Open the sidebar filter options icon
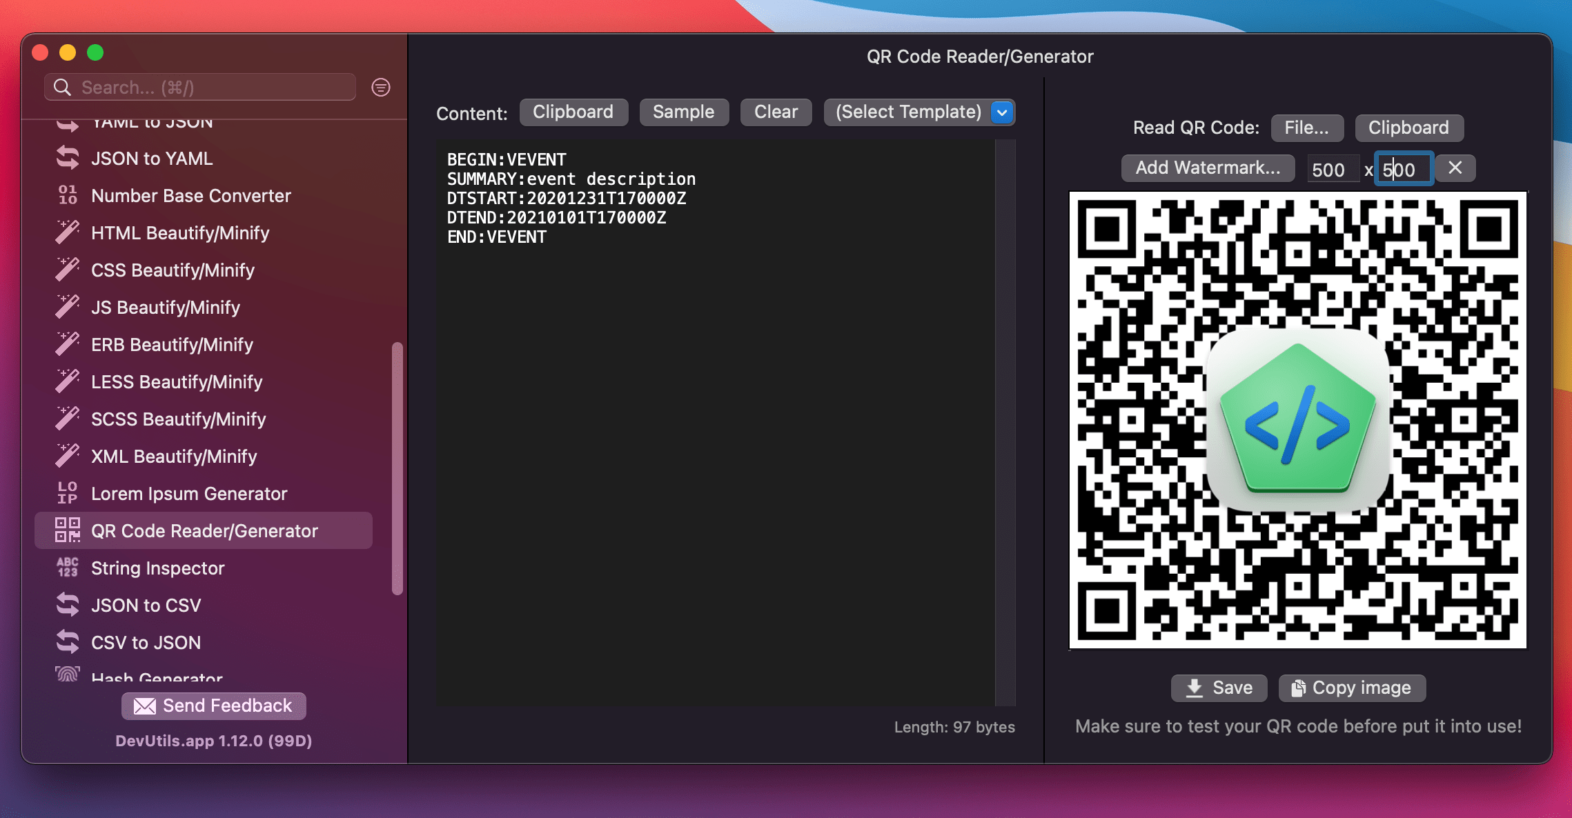 click(381, 87)
